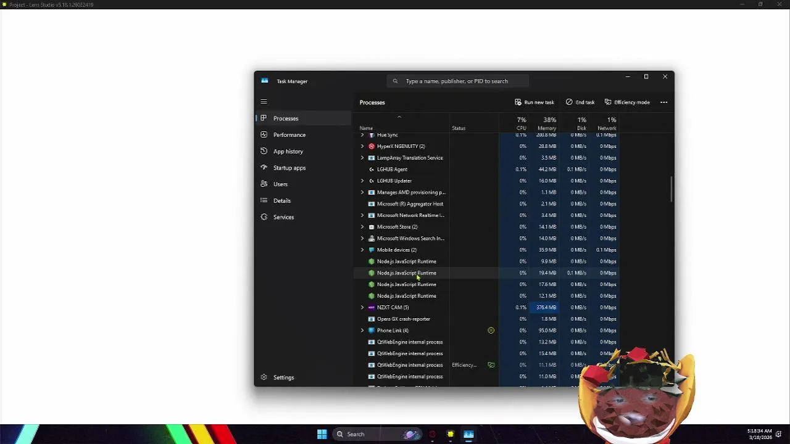790x444 pixels.
Task: Open the App history page
Action: click(x=303, y=151)
